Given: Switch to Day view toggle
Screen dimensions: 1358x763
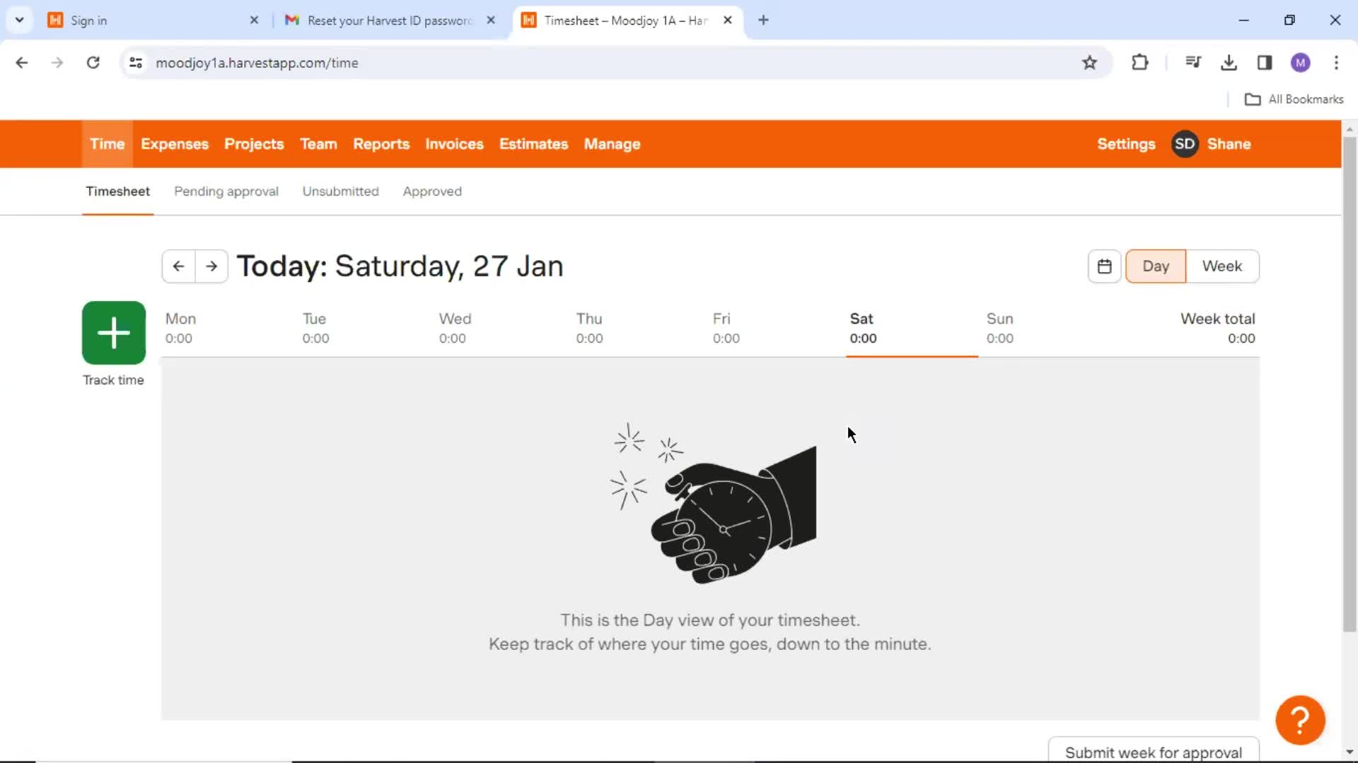Looking at the screenshot, I should pos(1156,266).
